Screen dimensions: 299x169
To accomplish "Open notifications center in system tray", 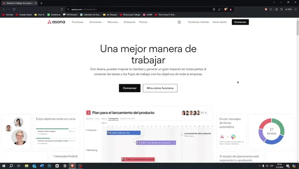I will coord(288,166).
